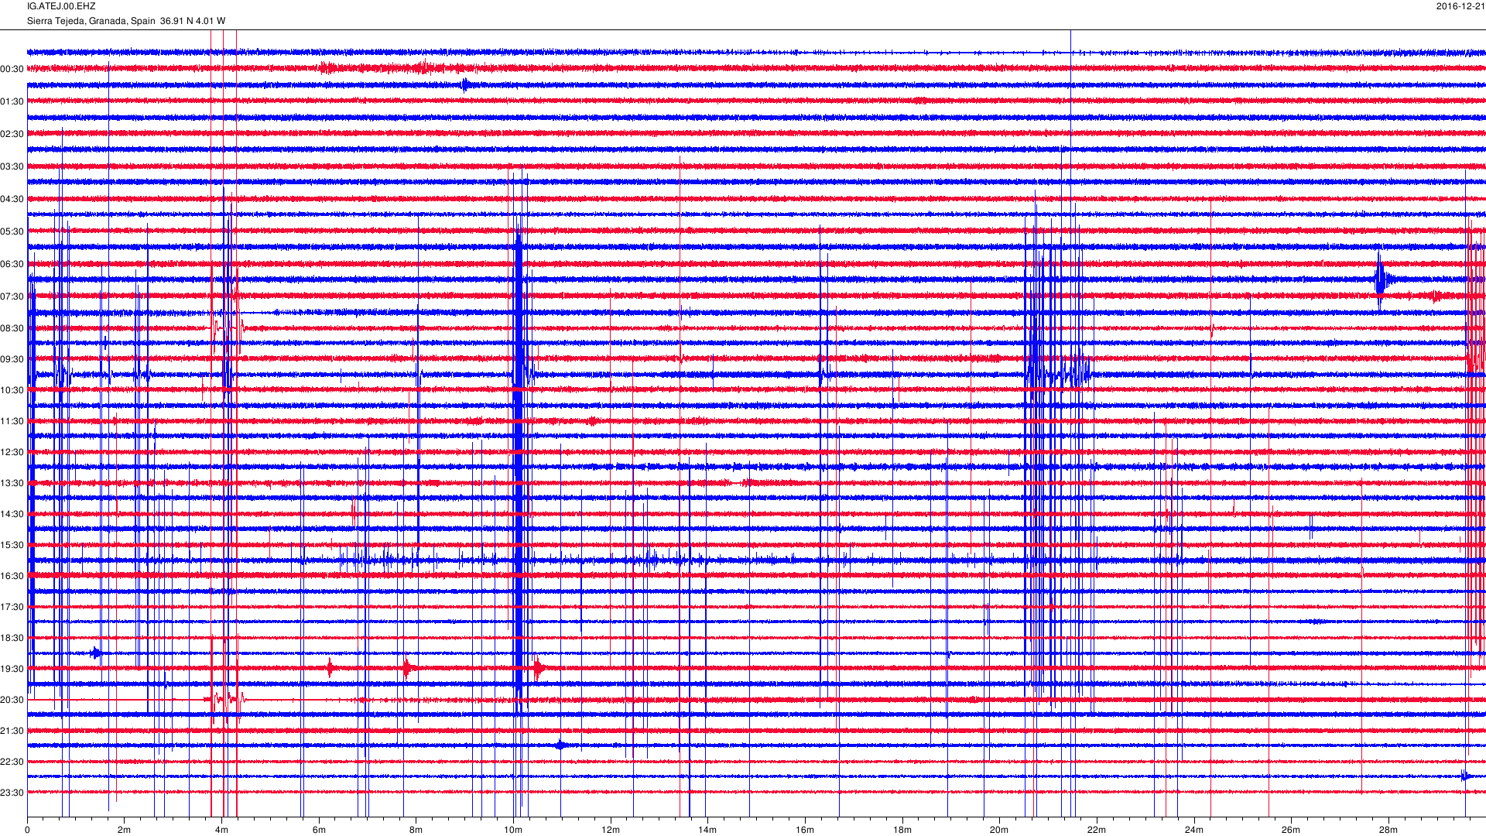Click the 09:30 time label
The height and width of the screenshot is (836, 1486).
tap(12, 359)
